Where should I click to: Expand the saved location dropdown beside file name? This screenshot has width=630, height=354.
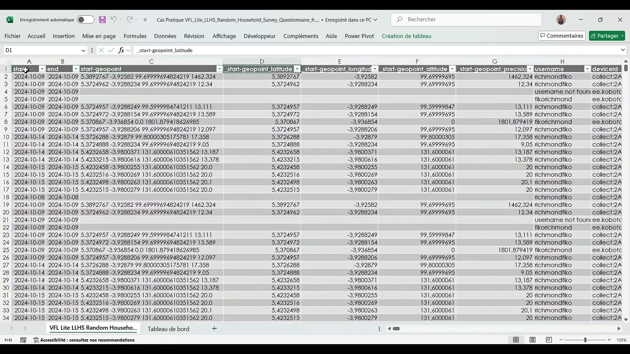(376, 20)
